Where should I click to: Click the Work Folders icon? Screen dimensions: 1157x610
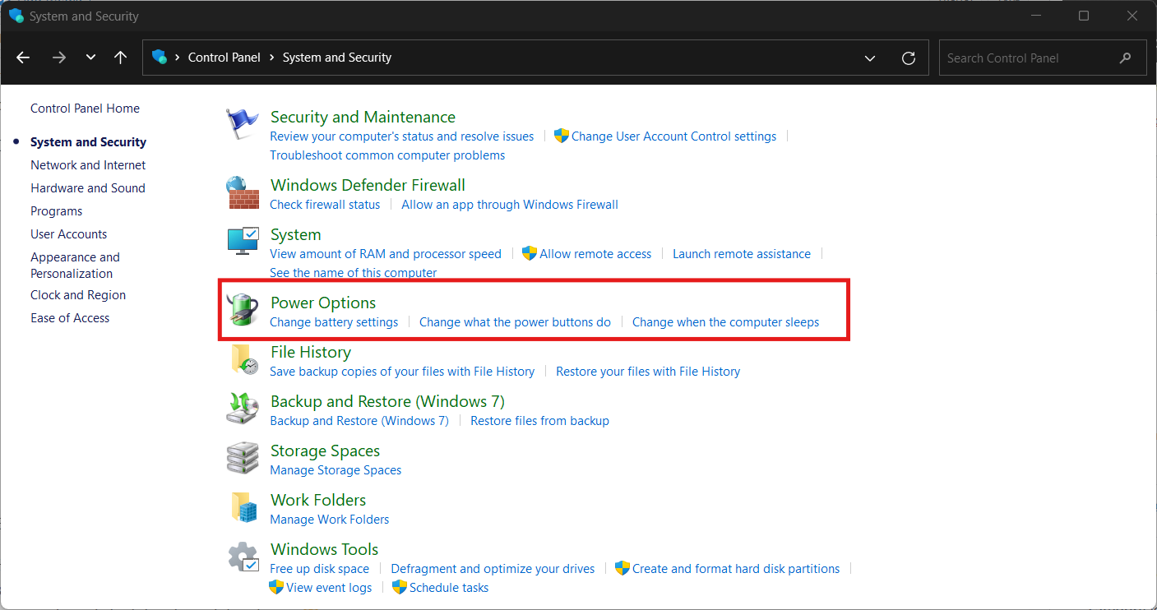244,508
